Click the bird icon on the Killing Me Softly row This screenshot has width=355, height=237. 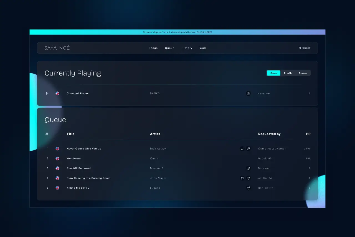click(x=248, y=188)
